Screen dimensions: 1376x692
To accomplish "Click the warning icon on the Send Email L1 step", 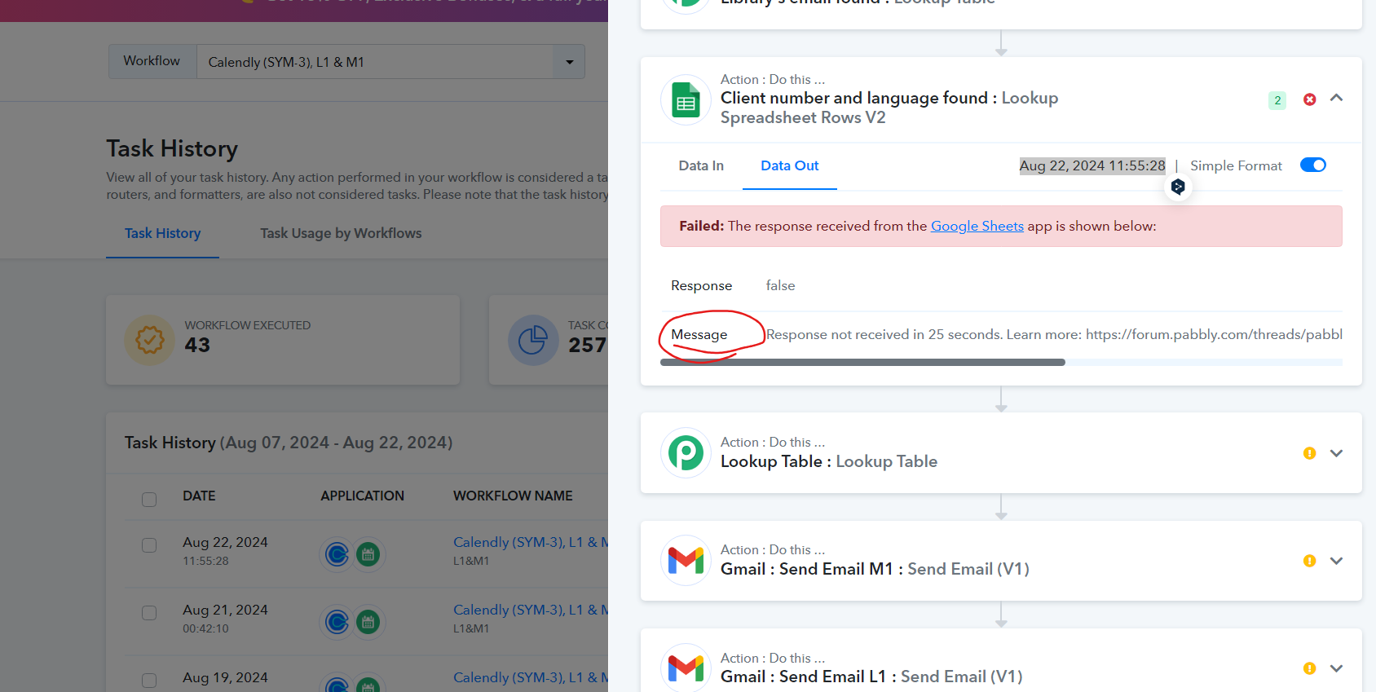I will click(1309, 668).
